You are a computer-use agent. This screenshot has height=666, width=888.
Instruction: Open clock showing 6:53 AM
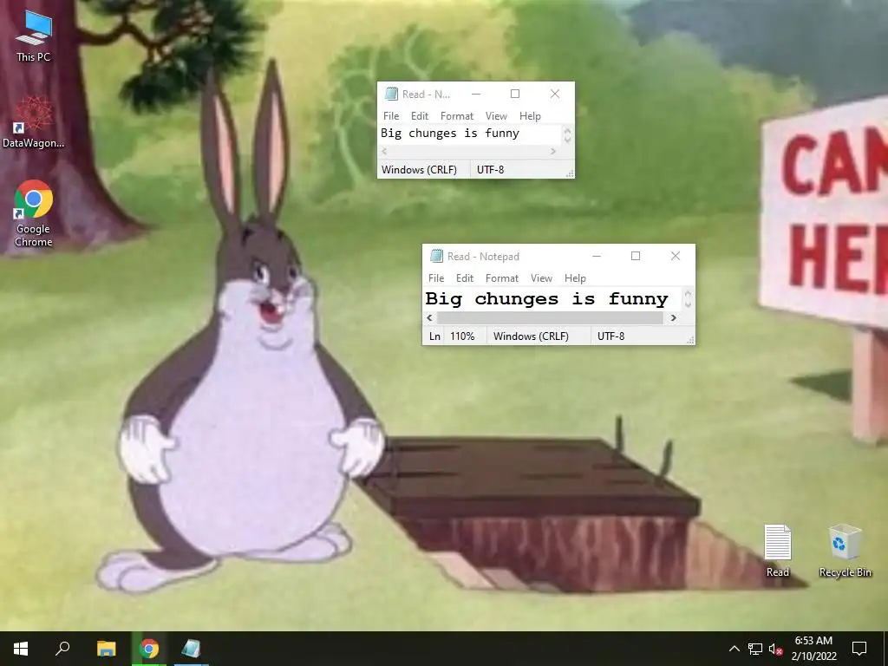[813, 649]
